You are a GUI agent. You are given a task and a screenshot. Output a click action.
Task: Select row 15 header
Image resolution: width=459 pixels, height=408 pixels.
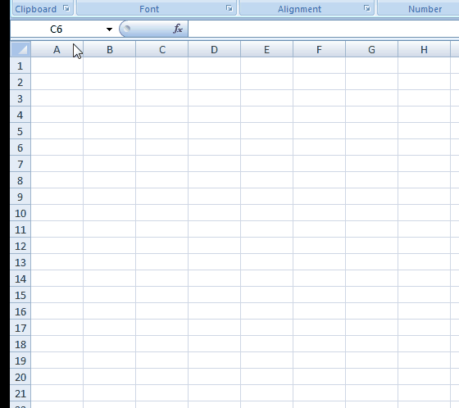20,295
